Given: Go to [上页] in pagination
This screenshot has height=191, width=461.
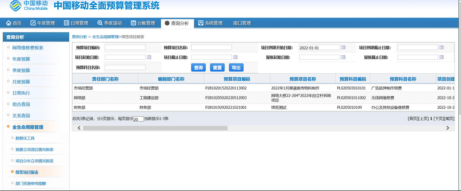Looking at the screenshot, I should pyautogui.click(x=424, y=119).
